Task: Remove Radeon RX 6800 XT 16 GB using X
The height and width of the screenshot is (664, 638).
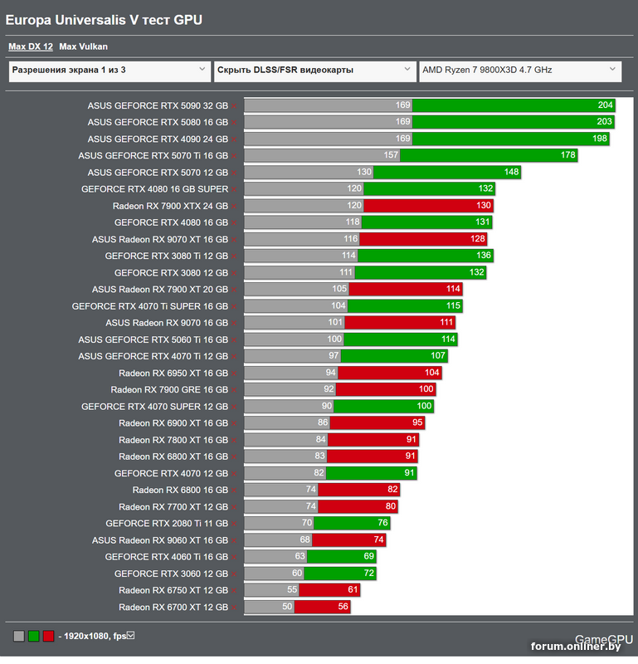Action: click(234, 457)
